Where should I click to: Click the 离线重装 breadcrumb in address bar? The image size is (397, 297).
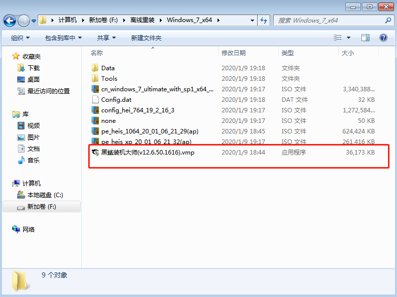point(143,20)
